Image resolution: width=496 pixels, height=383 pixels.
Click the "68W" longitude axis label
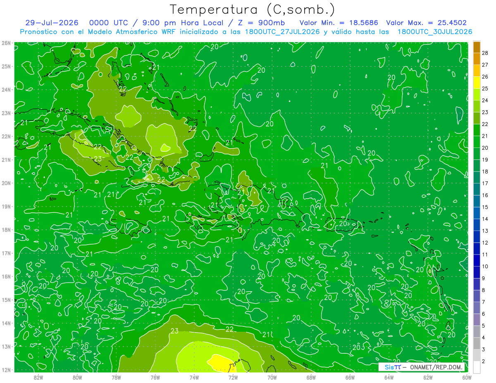pos(311,377)
